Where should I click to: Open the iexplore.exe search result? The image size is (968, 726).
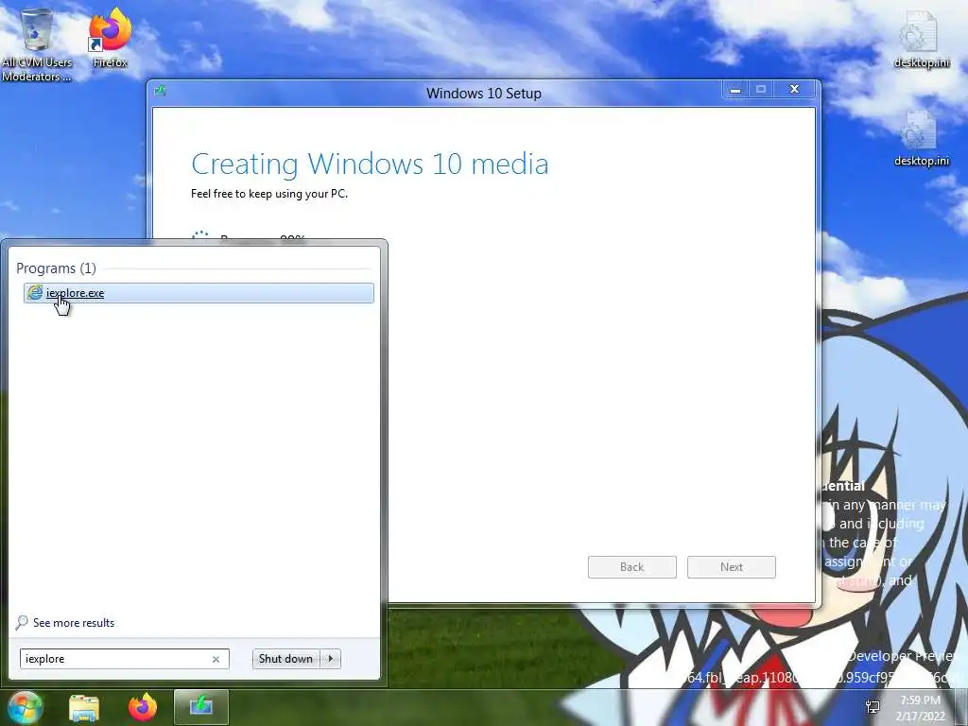(x=199, y=293)
